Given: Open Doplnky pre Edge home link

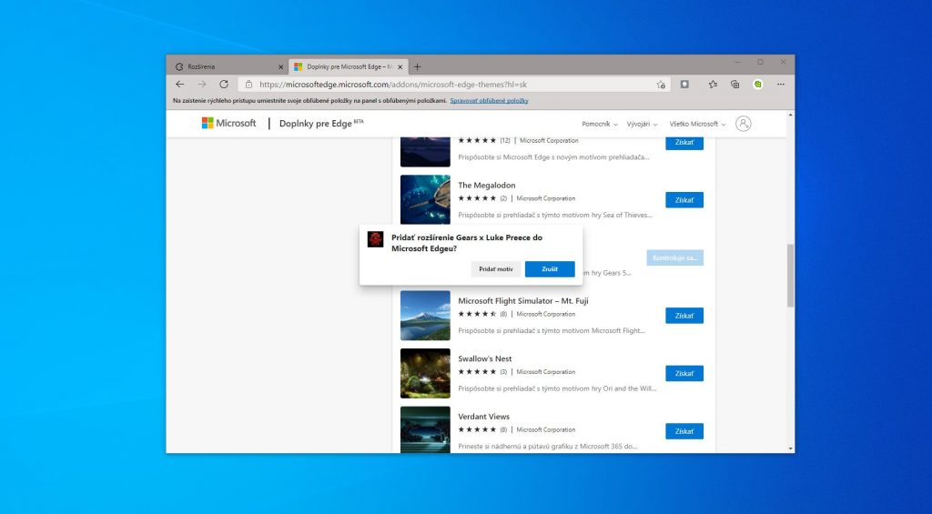Looking at the screenshot, I should point(321,124).
